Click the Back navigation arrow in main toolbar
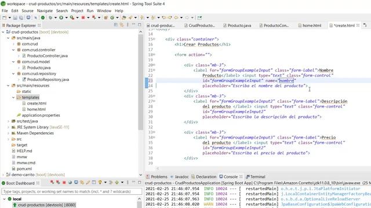This screenshot has height=208, width=371. [x=176, y=18]
